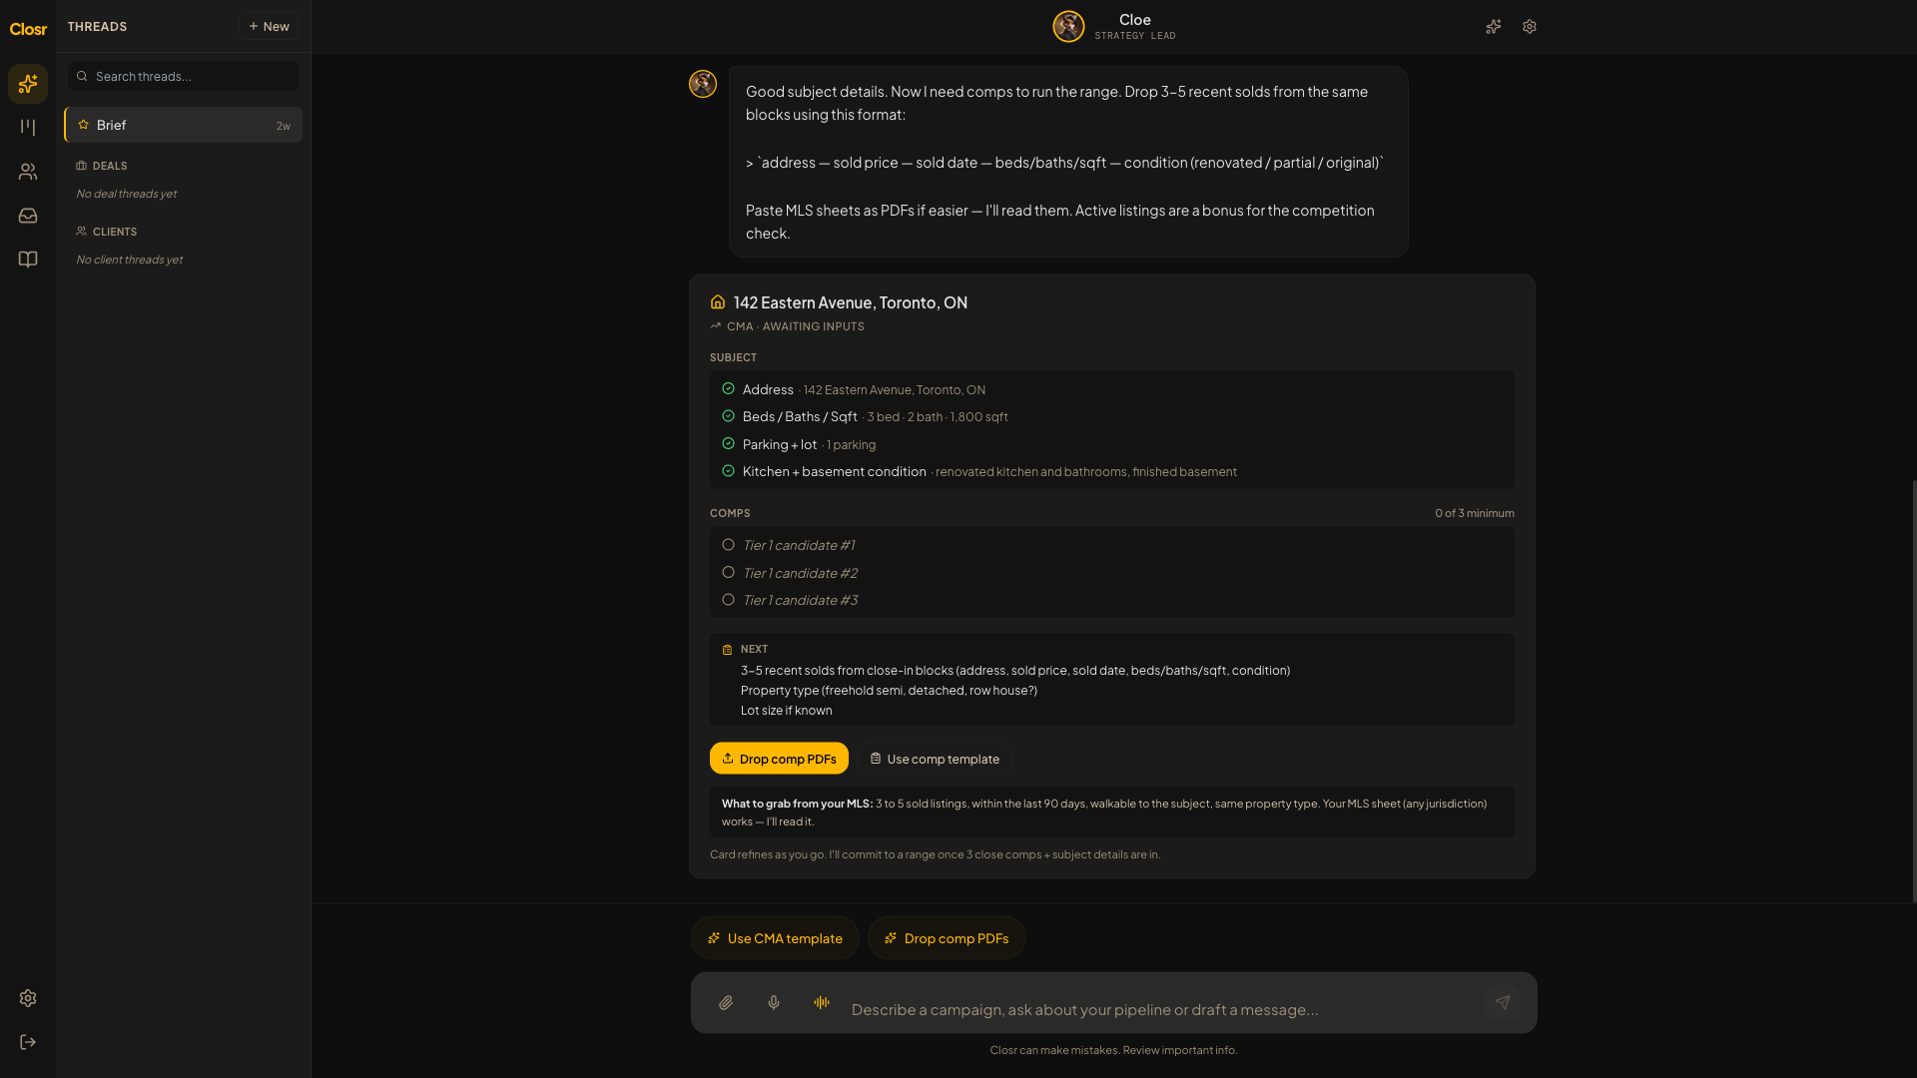
Task: Open the contacts people sidebar icon
Action: pos(28,172)
